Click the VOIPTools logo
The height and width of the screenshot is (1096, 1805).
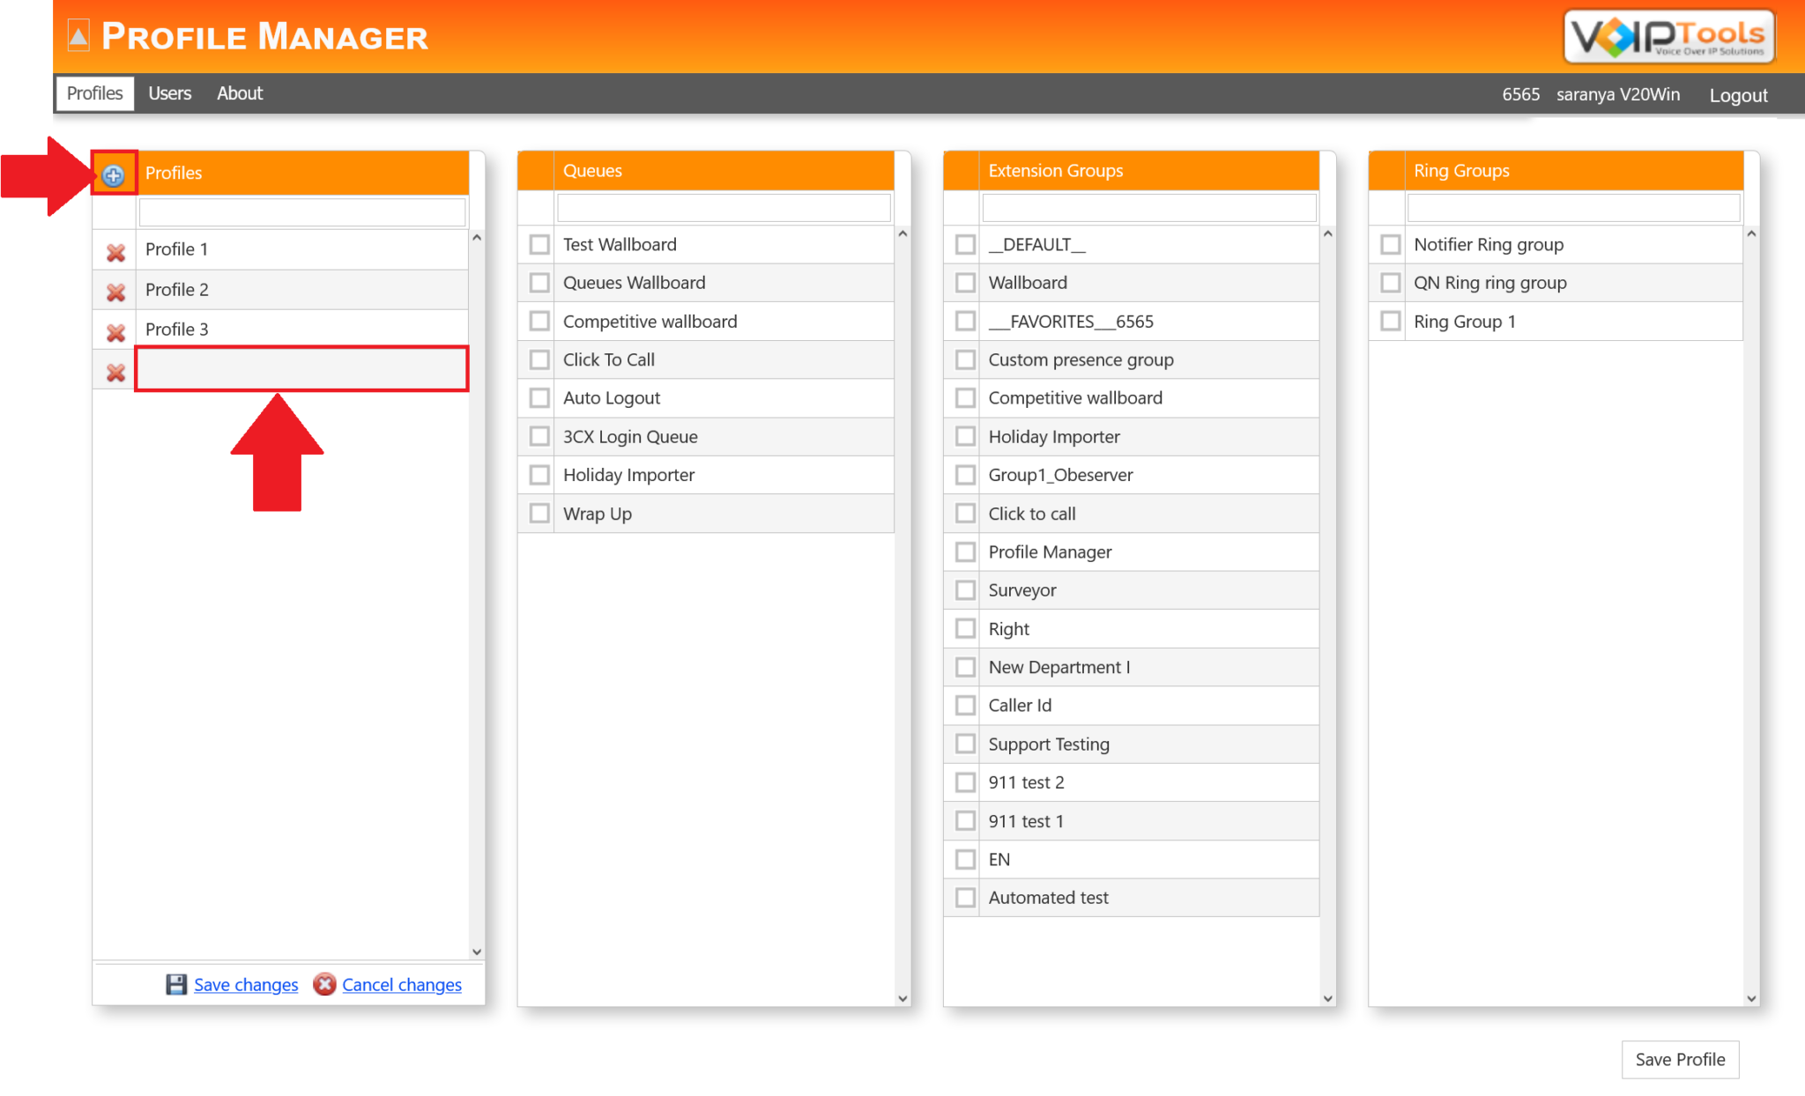pyautogui.click(x=1667, y=36)
